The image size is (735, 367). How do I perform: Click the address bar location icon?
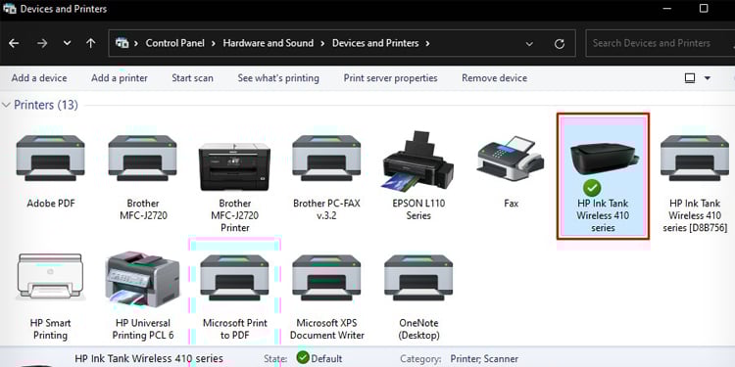(122, 43)
